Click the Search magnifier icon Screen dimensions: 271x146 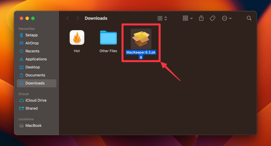(249, 18)
